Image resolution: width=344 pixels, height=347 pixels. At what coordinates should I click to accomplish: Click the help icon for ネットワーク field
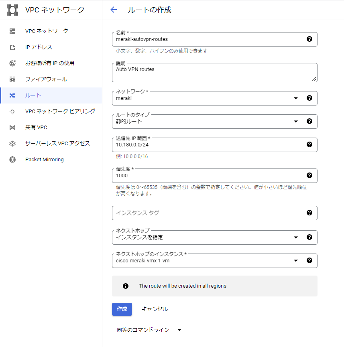pos(309,98)
